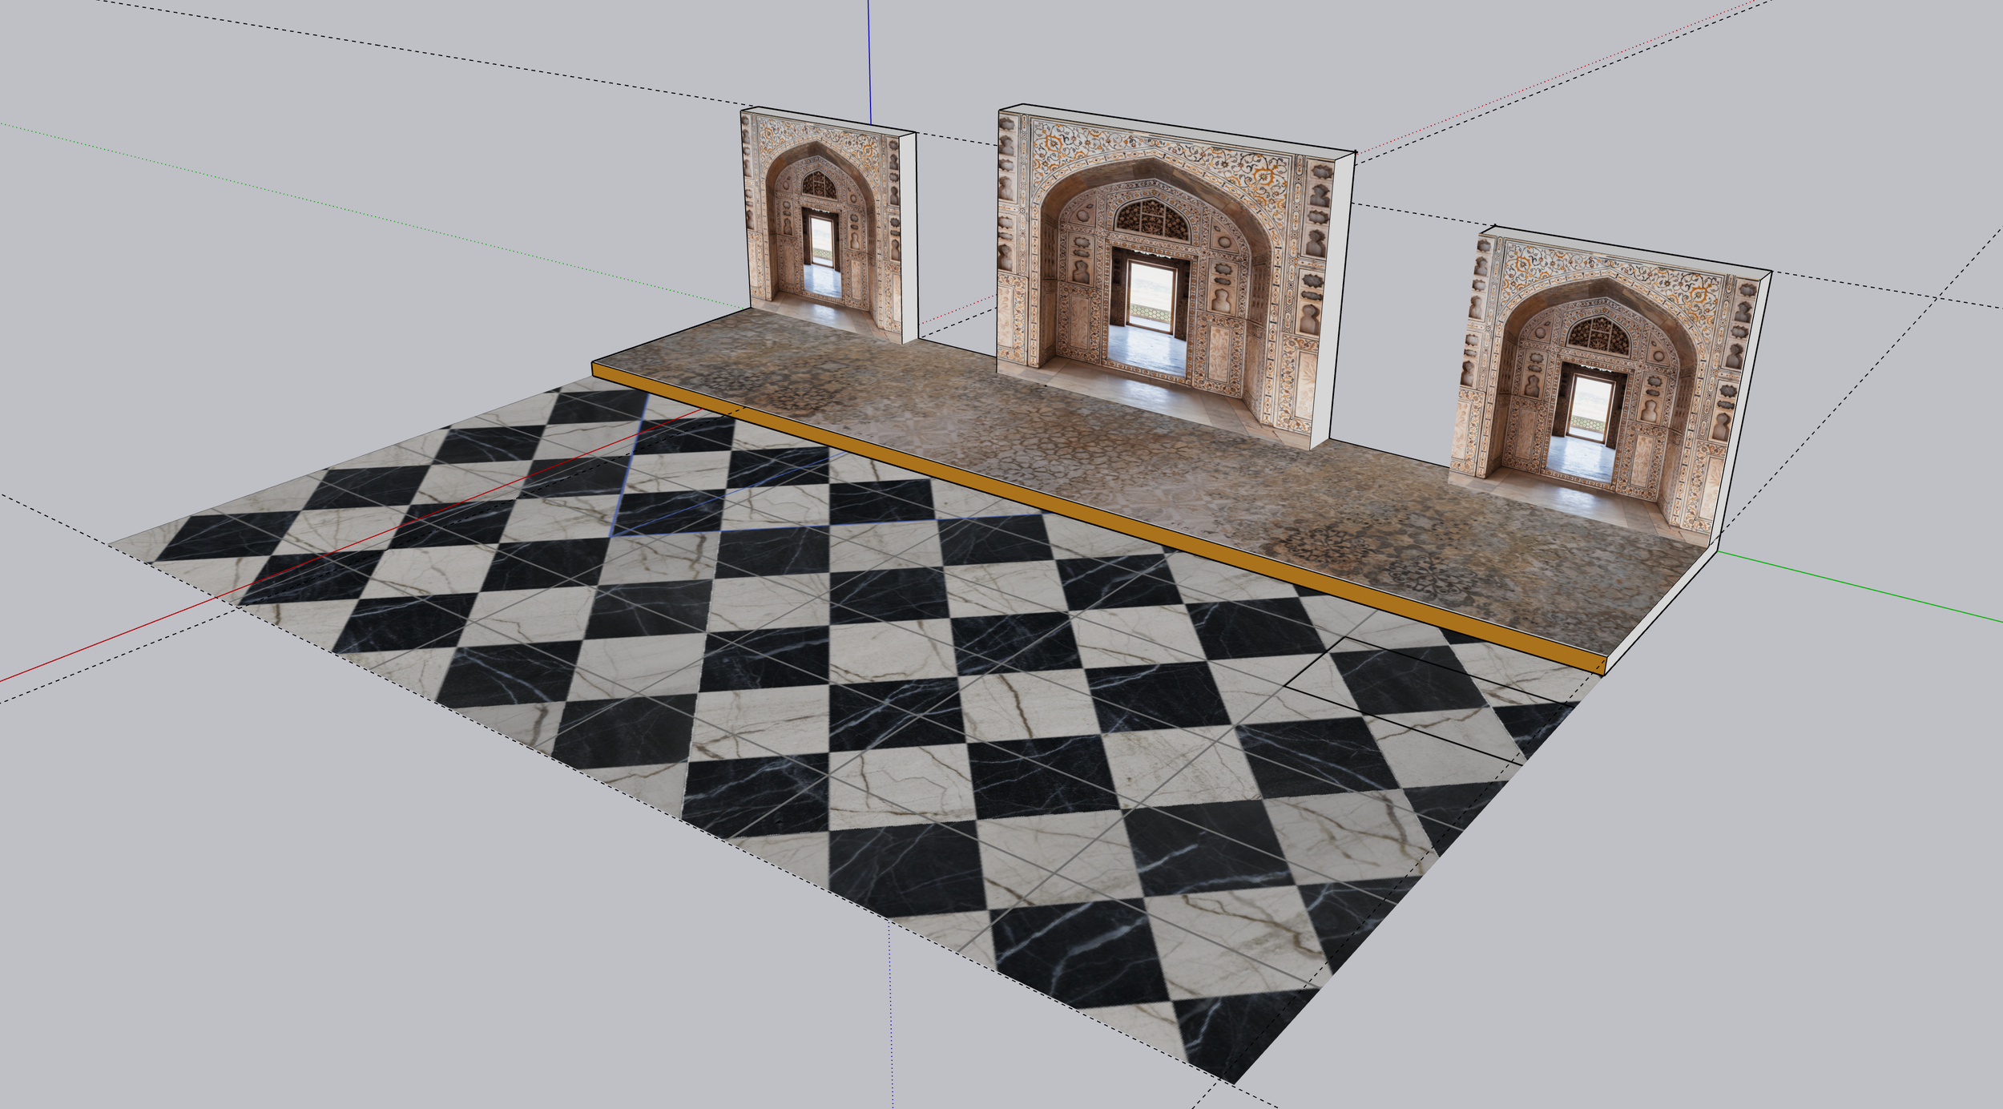The image size is (2003, 1109).
Task: Click the bright doorway in right arch image
Action: click(1590, 407)
